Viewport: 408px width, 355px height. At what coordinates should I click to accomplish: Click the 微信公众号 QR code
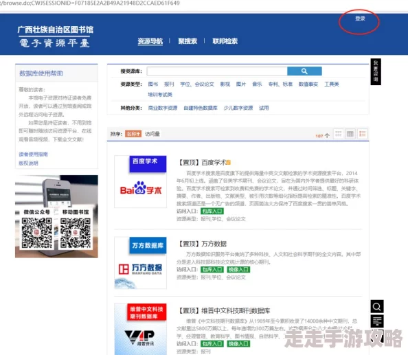36,233
